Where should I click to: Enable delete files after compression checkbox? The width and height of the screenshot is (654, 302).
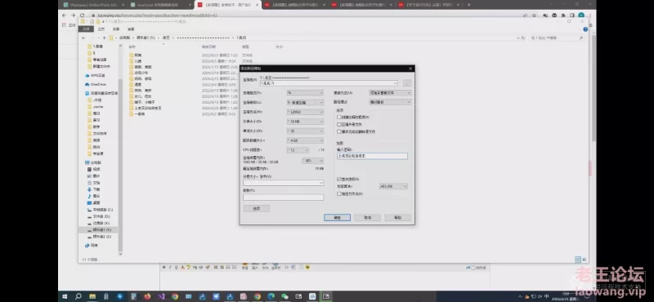(x=338, y=131)
